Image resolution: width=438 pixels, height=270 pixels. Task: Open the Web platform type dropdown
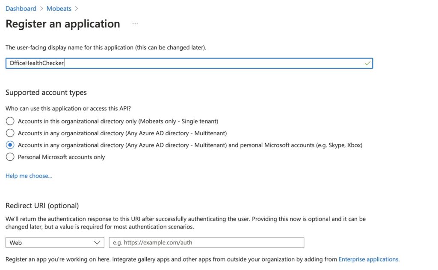55,243
